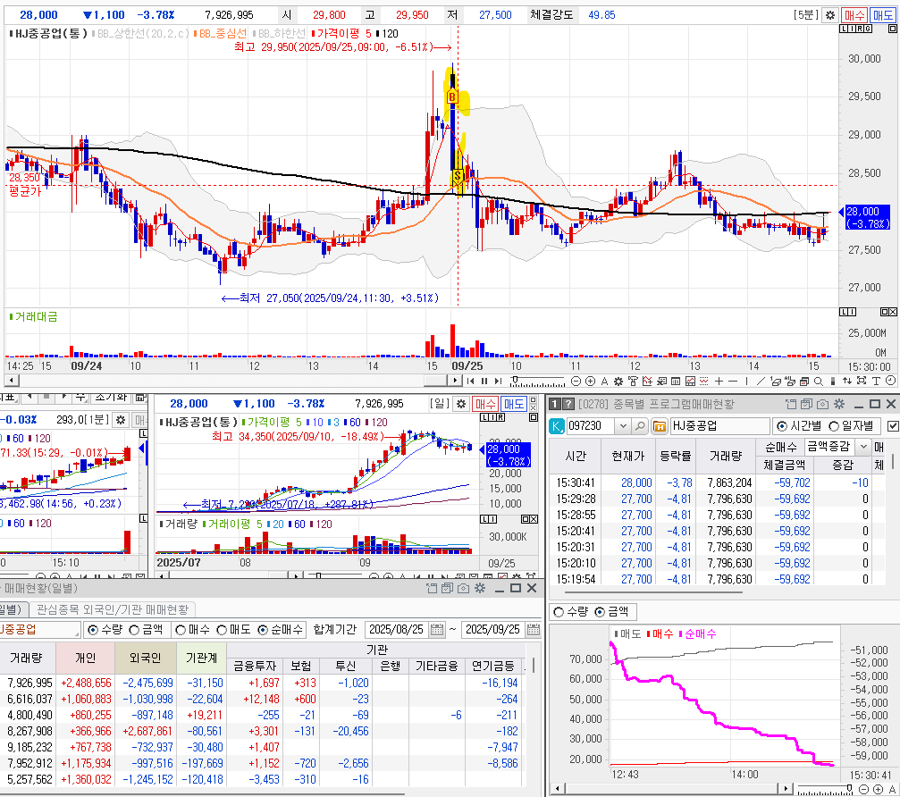Click K market icon in program trading window
The image size is (900, 797).
point(556,426)
